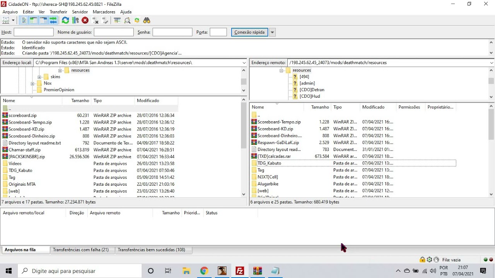This screenshot has width=495, height=278.
Task: Focus the Host input field
Action: 34,32
